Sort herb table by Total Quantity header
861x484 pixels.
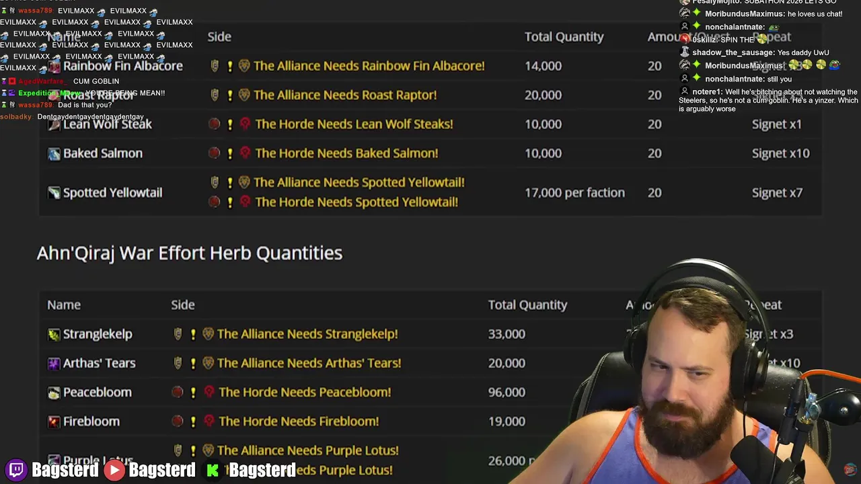tap(527, 305)
